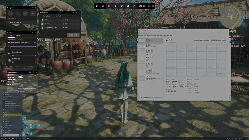Switch to the Voice tab in Audio

(x=18, y=36)
